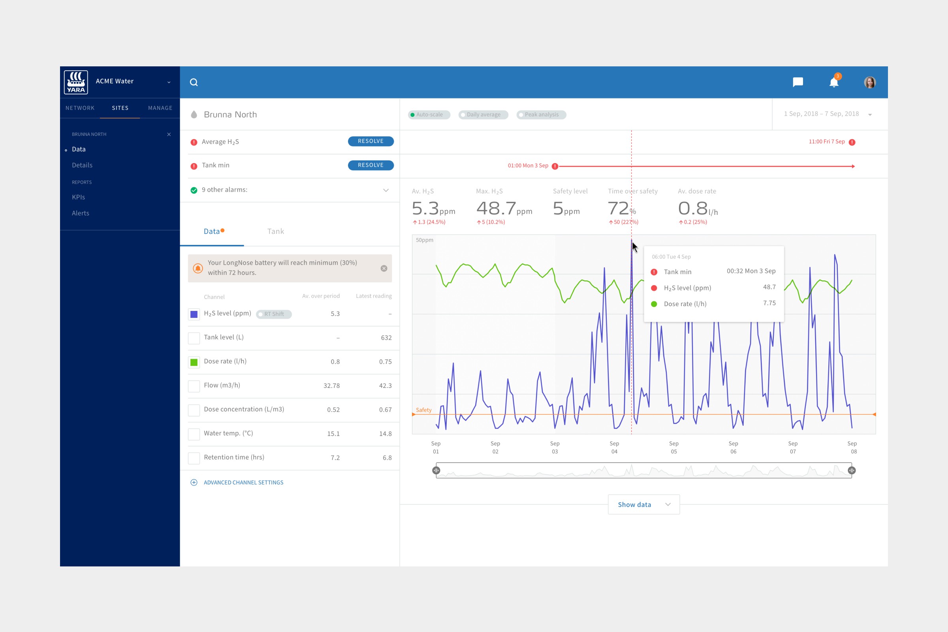The width and height of the screenshot is (948, 632).
Task: Click the alarm icon next to 11:00 Fri 7 Sep
Action: tap(852, 141)
